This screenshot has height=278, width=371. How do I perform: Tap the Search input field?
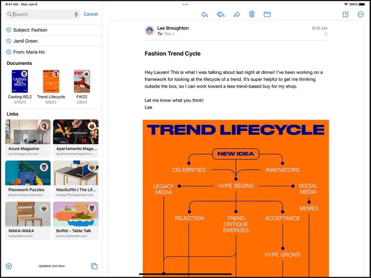pos(43,14)
